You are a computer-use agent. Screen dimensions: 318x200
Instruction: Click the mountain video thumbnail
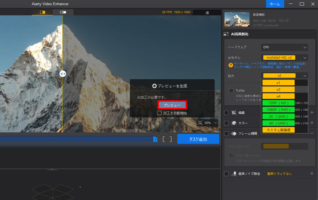pyautogui.click(x=237, y=19)
